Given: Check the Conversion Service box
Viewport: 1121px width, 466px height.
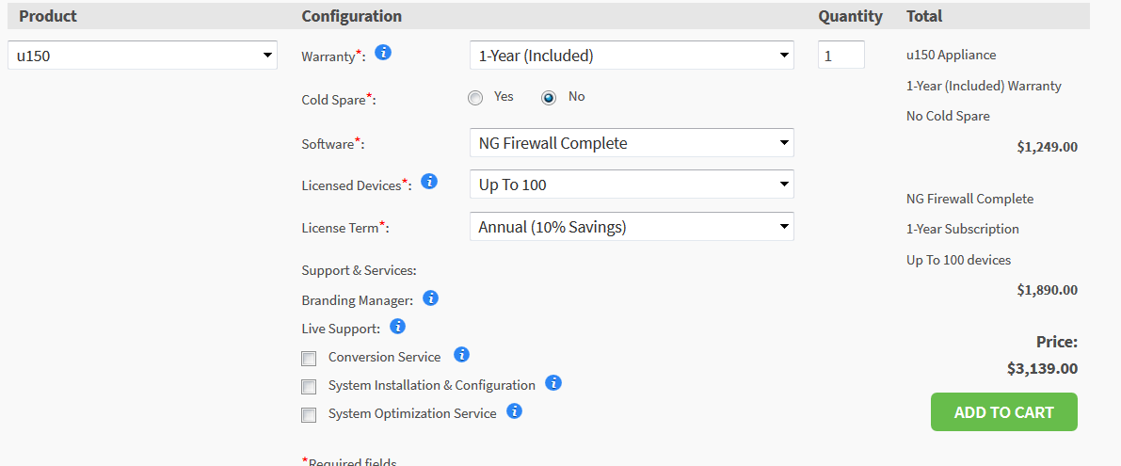Looking at the screenshot, I should 309,359.
